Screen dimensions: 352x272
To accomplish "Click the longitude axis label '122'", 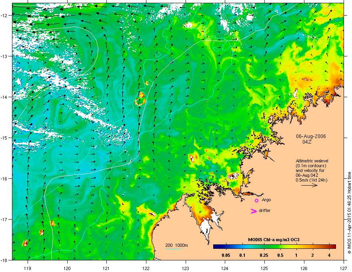I will pyautogui.click(x=146, y=268).
